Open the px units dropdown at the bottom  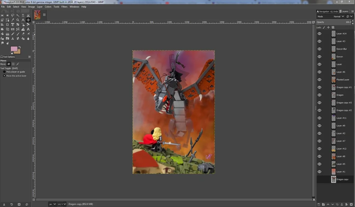coord(55,204)
